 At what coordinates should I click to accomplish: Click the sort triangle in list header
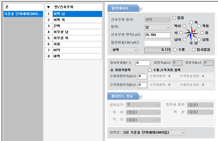(48, 7)
